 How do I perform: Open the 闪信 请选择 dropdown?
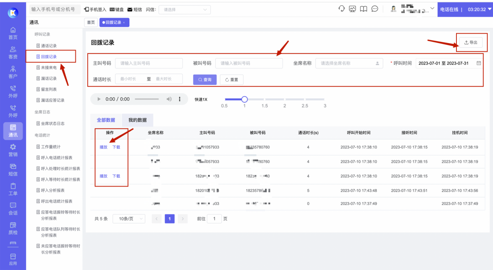(184, 10)
